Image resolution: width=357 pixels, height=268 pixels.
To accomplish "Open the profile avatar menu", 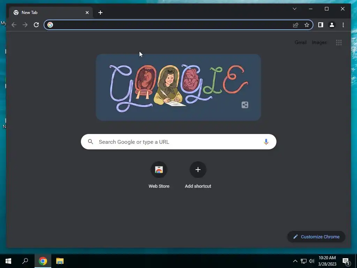I will point(332,25).
